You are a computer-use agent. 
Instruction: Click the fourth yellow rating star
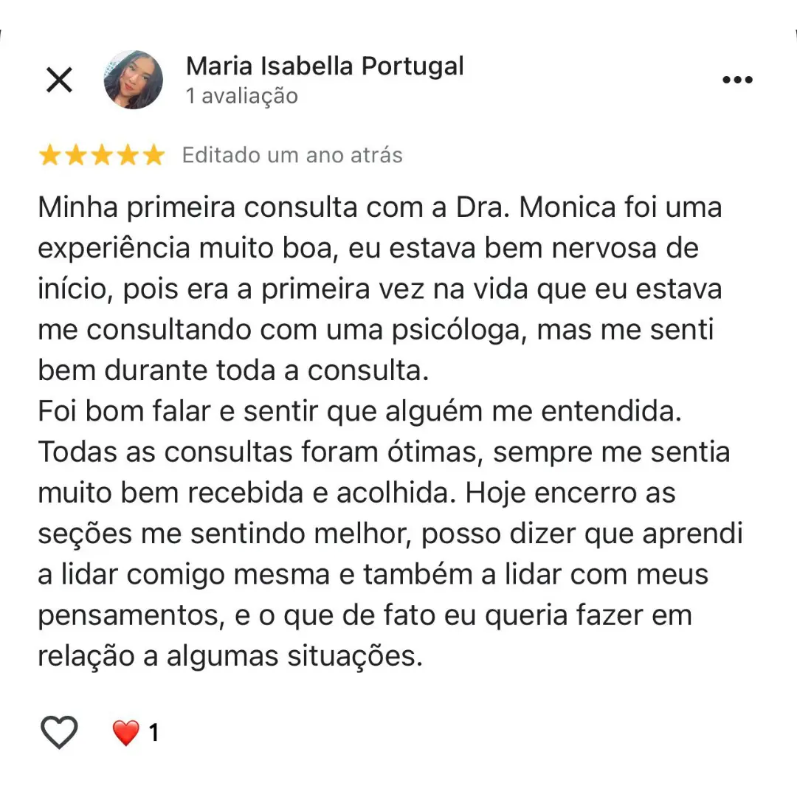pos(128,155)
